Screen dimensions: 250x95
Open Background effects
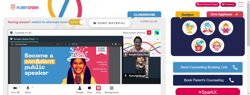click(111, 90)
